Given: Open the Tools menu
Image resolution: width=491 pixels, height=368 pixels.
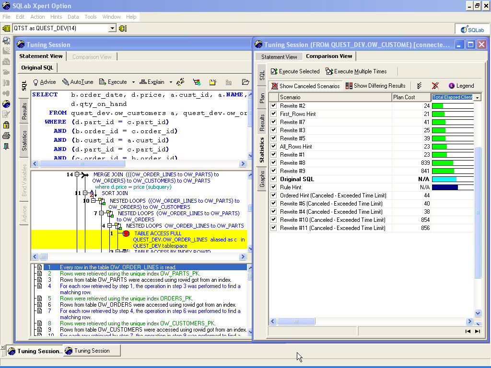Looking at the screenshot, I should pos(91,17).
